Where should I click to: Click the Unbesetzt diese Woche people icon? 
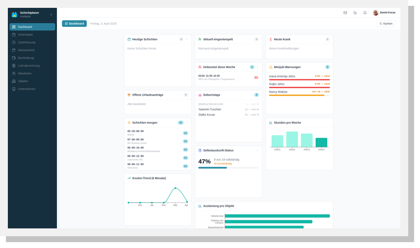click(200, 67)
